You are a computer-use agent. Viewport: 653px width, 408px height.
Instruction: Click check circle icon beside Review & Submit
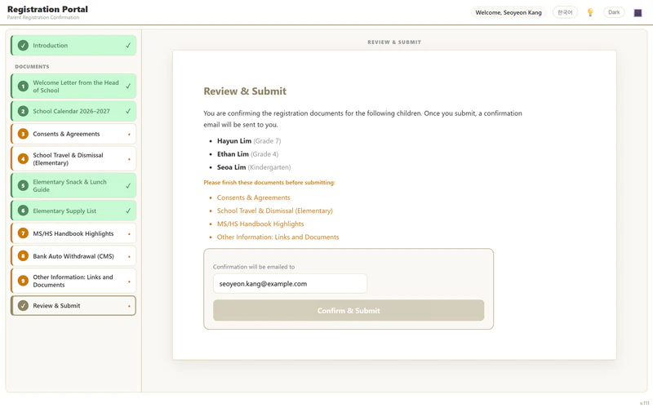click(x=24, y=305)
